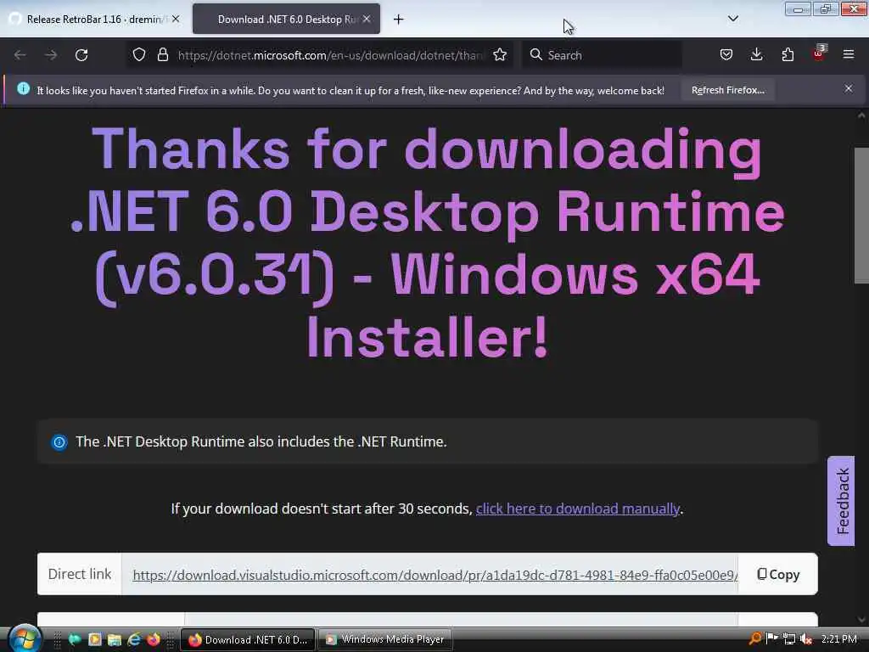The height and width of the screenshot is (652, 869).
Task: Launch Firefox from quick launch
Action: [154, 640]
